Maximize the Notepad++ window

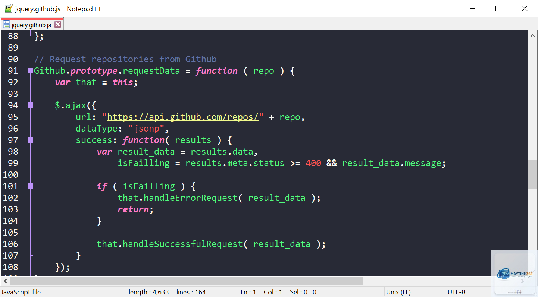pos(498,9)
